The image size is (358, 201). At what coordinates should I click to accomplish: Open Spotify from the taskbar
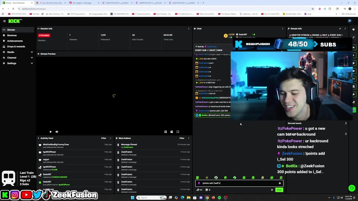coord(219,198)
